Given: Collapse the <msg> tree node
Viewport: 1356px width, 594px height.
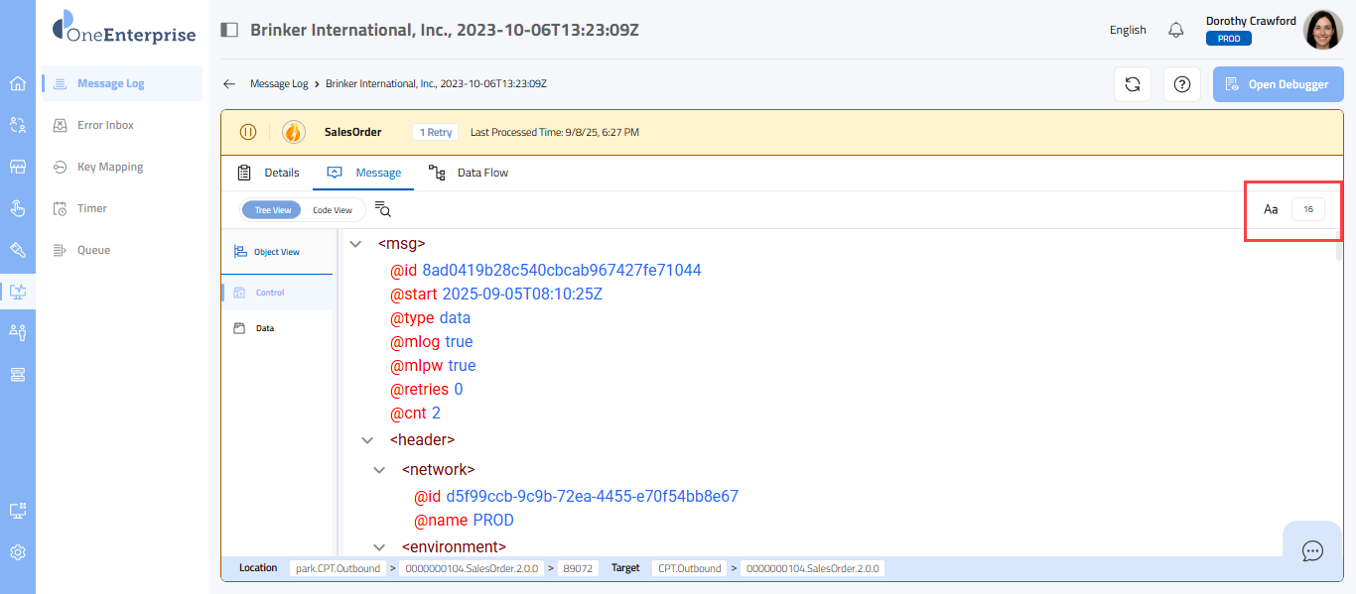Looking at the screenshot, I should (355, 243).
